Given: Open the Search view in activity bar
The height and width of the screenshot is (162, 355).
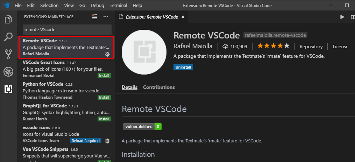Looking at the screenshot, I should [8, 37].
